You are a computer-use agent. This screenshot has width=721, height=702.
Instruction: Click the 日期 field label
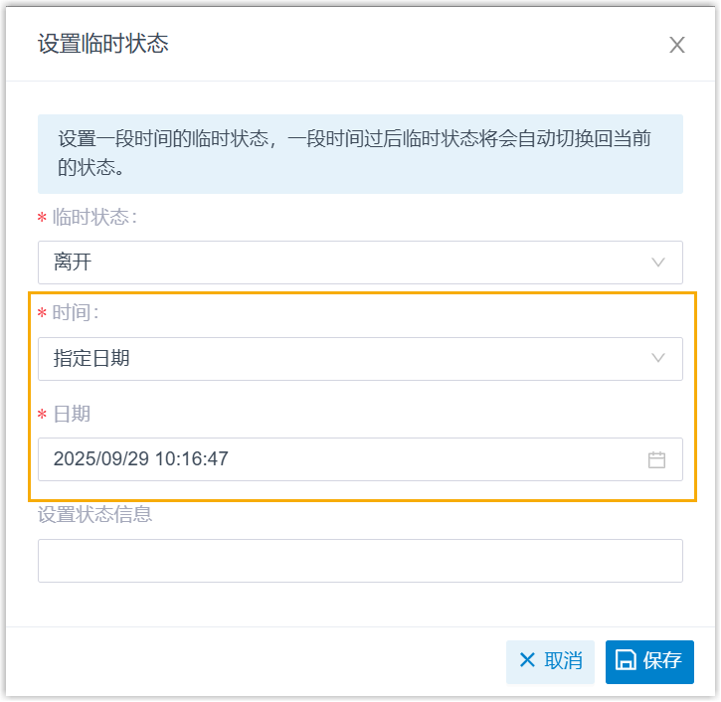coord(72,414)
